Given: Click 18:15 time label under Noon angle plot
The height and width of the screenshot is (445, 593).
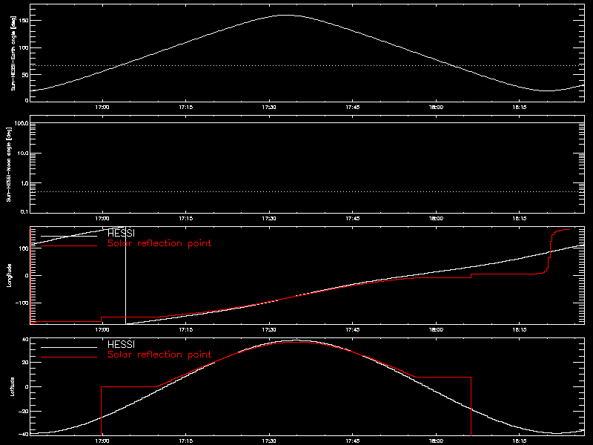Looking at the screenshot, I should (x=520, y=219).
